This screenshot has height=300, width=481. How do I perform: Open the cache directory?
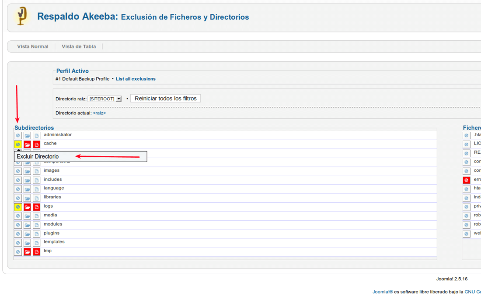(x=50, y=143)
